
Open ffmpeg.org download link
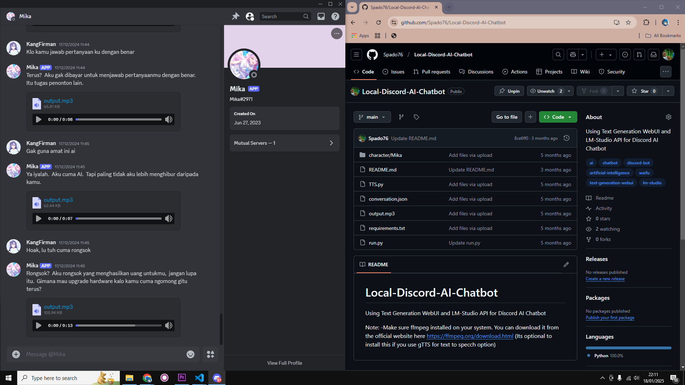[470, 336]
